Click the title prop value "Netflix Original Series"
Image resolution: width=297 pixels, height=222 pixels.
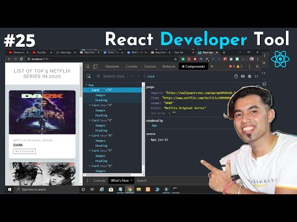coord(185,108)
